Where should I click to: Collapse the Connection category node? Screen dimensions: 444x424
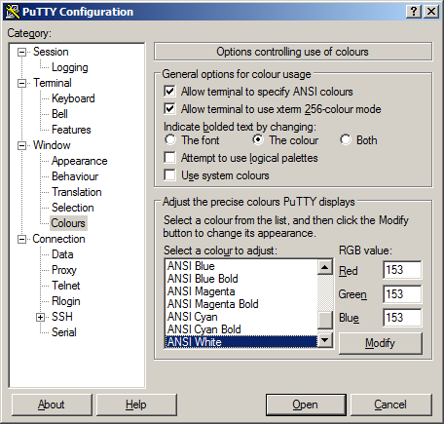21,239
